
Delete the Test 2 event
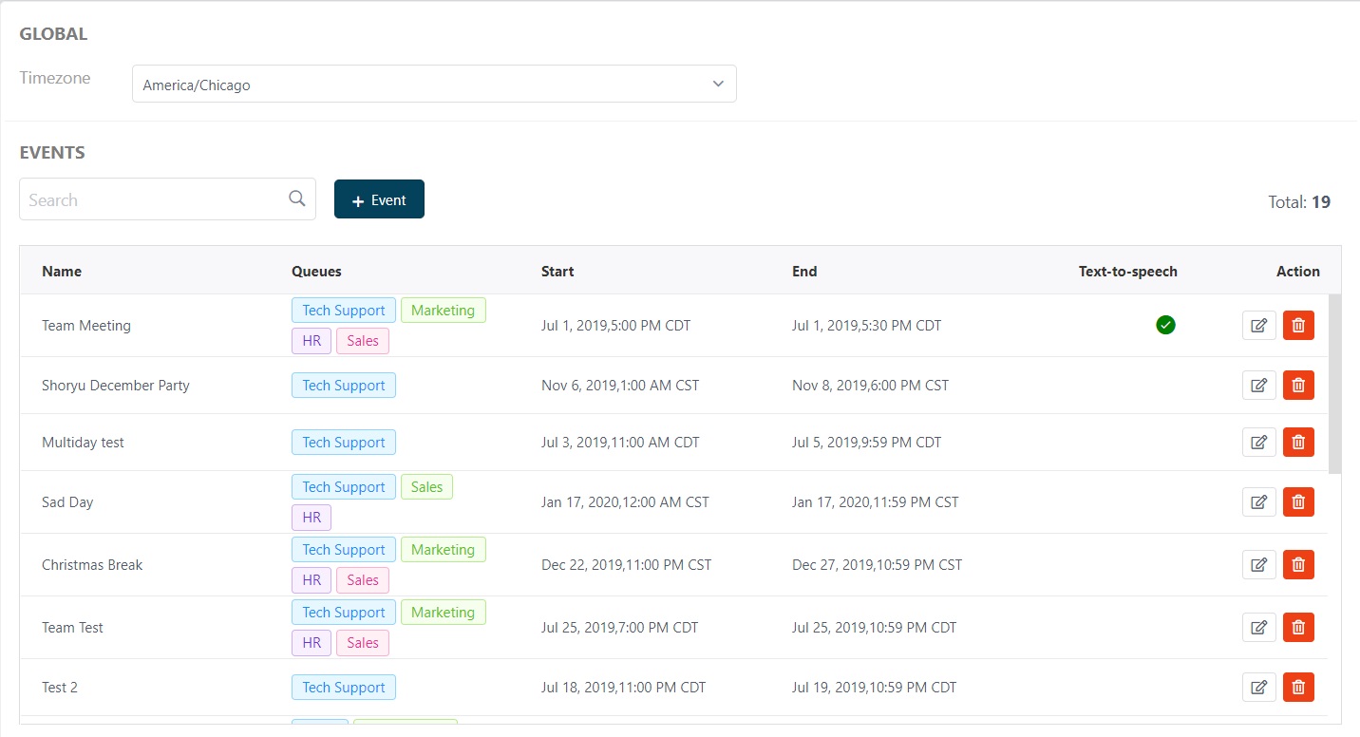(x=1298, y=688)
